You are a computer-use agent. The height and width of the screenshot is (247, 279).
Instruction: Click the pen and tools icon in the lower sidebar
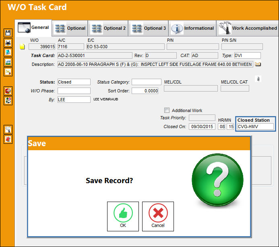[8, 130]
